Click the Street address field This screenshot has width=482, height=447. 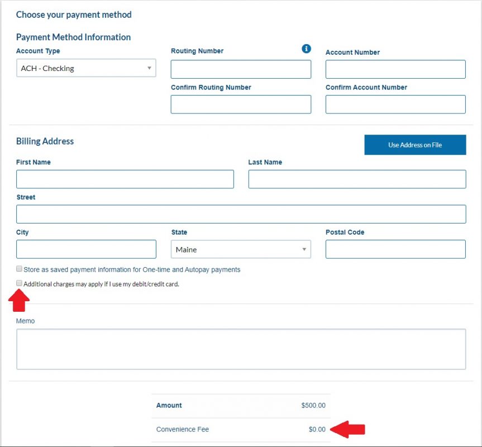[x=240, y=213]
